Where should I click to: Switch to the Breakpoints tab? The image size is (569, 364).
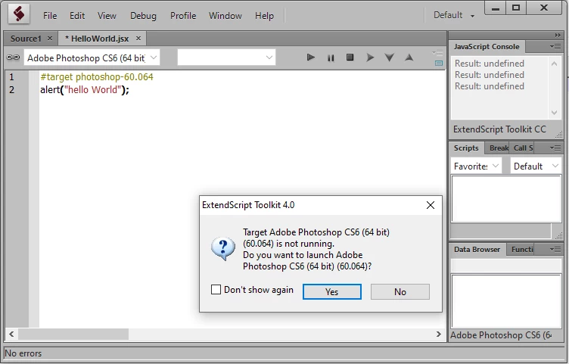pyautogui.click(x=499, y=148)
